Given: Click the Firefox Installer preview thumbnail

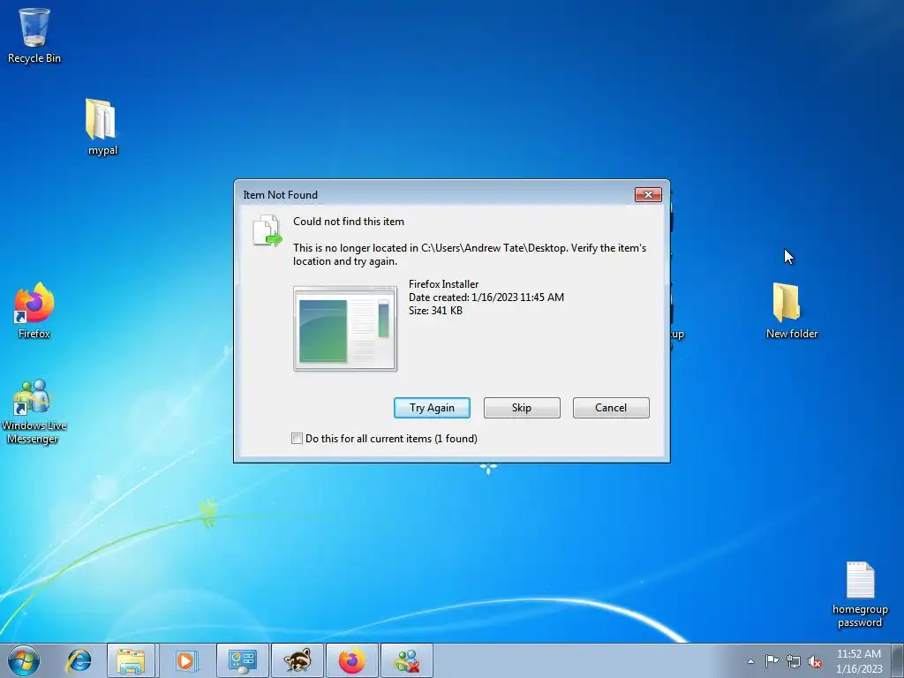Looking at the screenshot, I should pyautogui.click(x=345, y=328).
